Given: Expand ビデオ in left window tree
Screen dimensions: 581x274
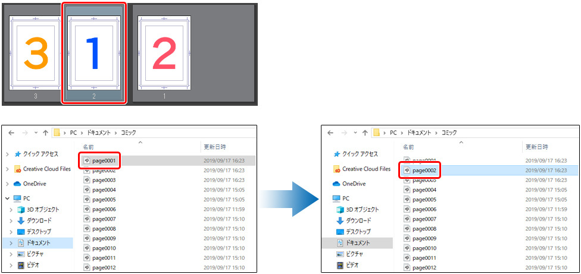Looking at the screenshot, I should pyautogui.click(x=12, y=265).
